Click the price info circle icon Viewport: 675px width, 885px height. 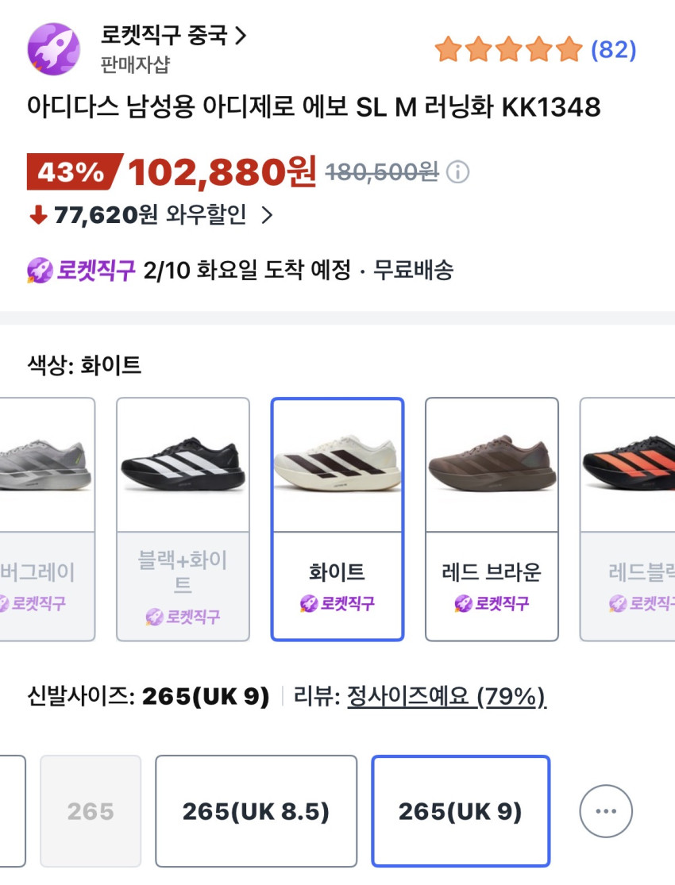click(x=458, y=171)
